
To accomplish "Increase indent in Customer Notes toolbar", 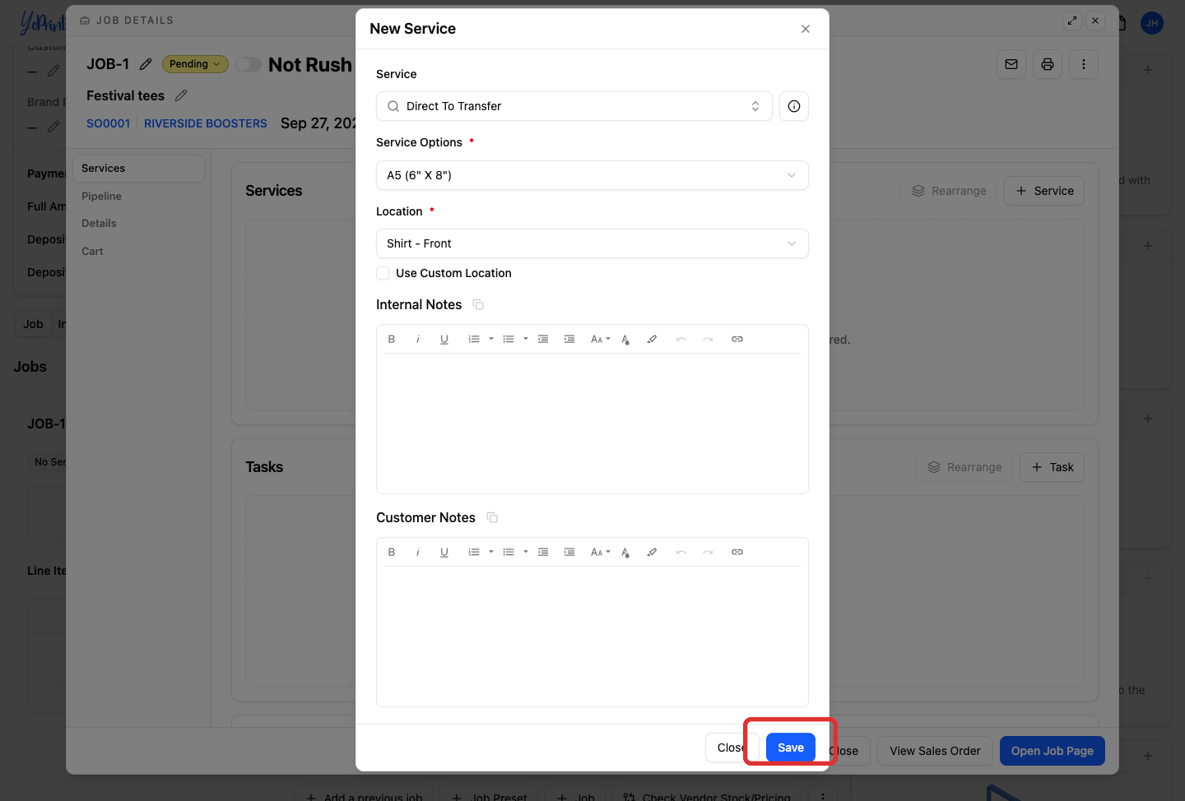I will (x=569, y=552).
